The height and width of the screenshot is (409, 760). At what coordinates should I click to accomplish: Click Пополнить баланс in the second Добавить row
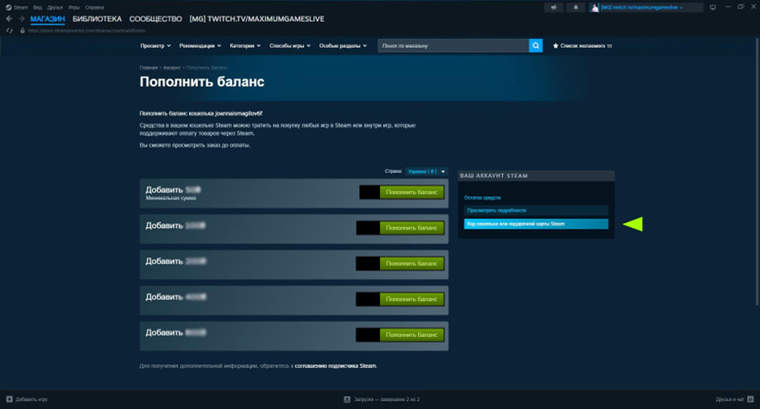tap(412, 228)
